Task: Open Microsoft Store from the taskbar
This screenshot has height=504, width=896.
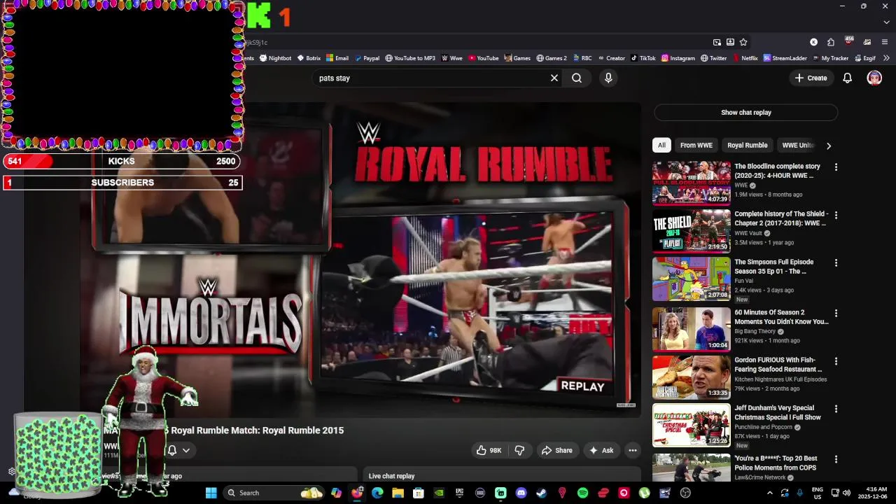Action: [419, 493]
